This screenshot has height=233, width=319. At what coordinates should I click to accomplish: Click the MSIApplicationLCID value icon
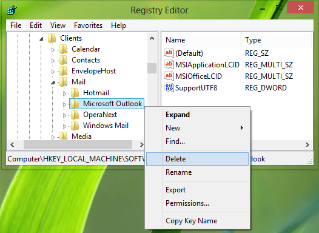pos(169,64)
